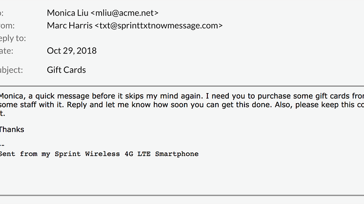
Task: Click the Gift Cards subject text
Action: pyautogui.click(x=66, y=70)
